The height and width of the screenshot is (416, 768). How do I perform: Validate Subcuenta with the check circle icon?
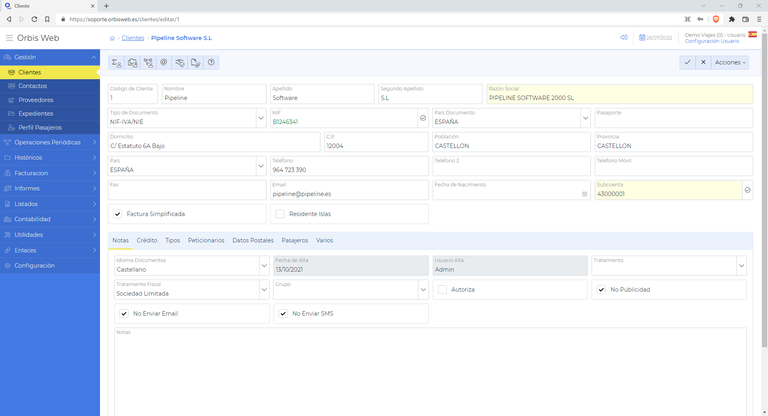point(748,190)
